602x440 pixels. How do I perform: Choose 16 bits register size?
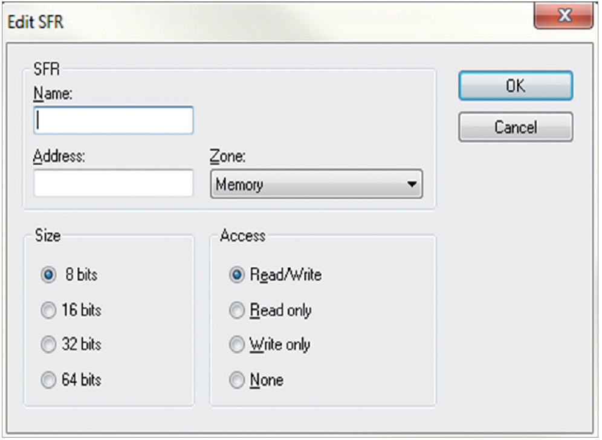point(48,310)
